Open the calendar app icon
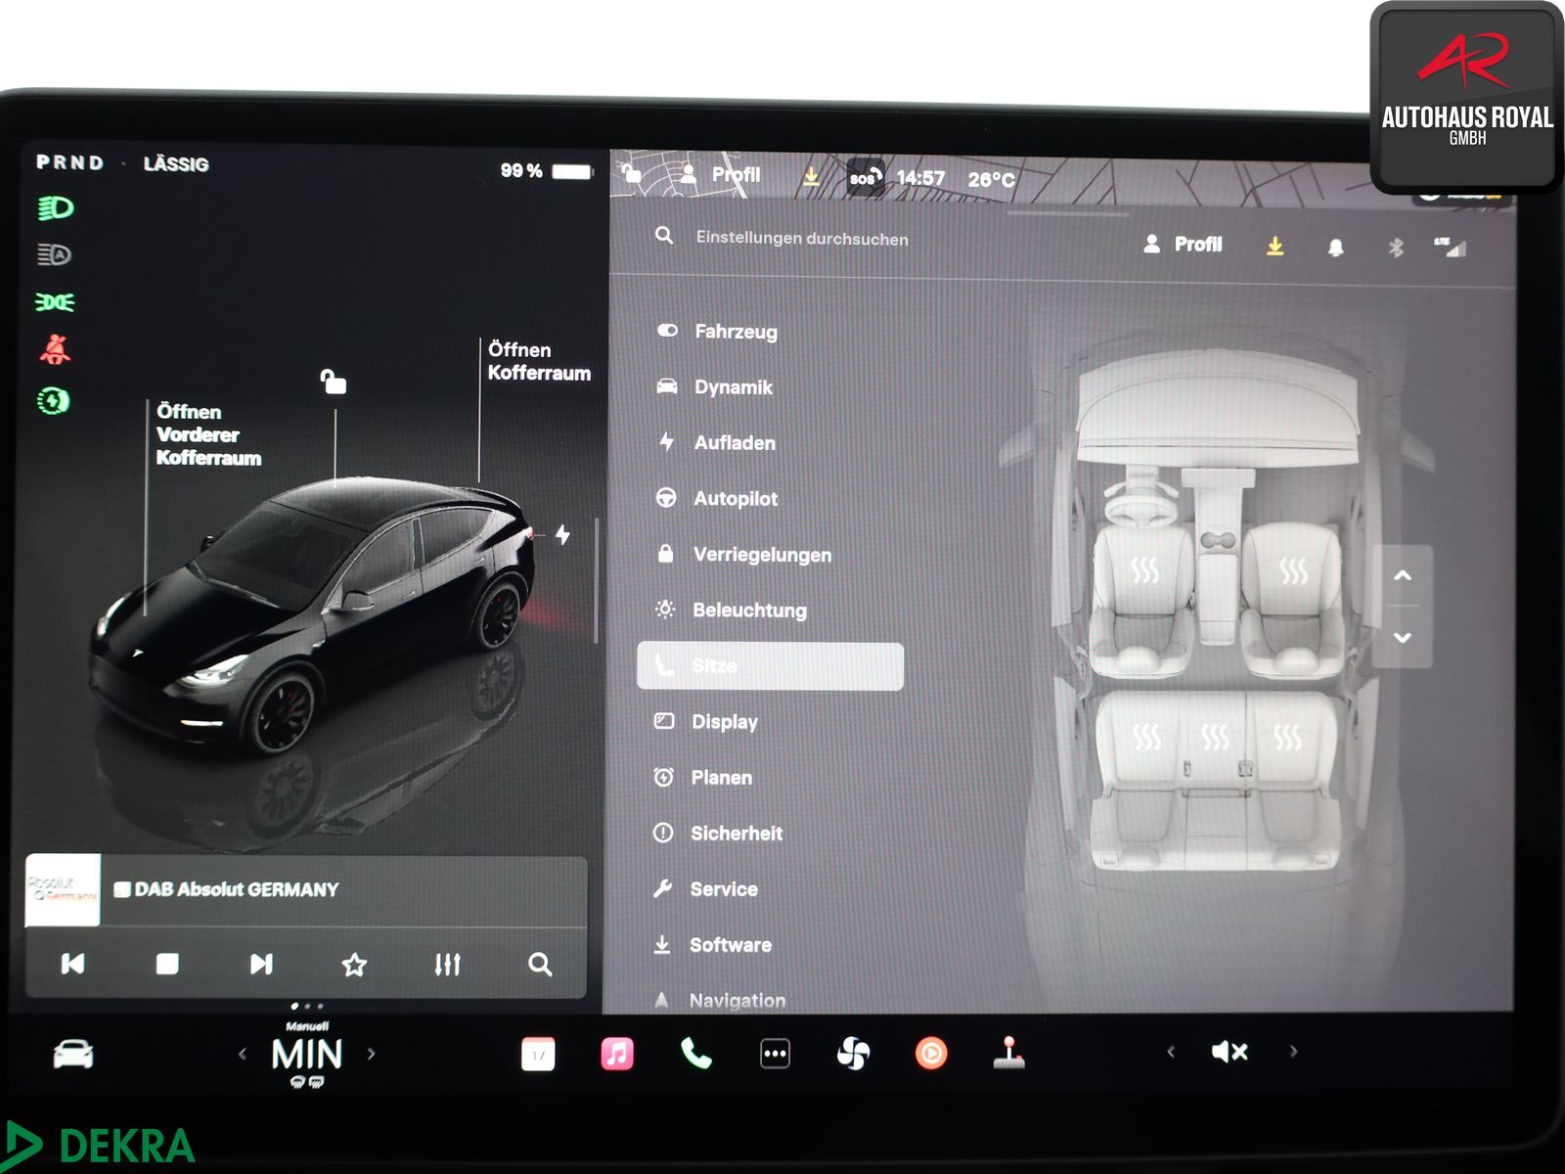This screenshot has height=1174, width=1565. (x=538, y=1054)
